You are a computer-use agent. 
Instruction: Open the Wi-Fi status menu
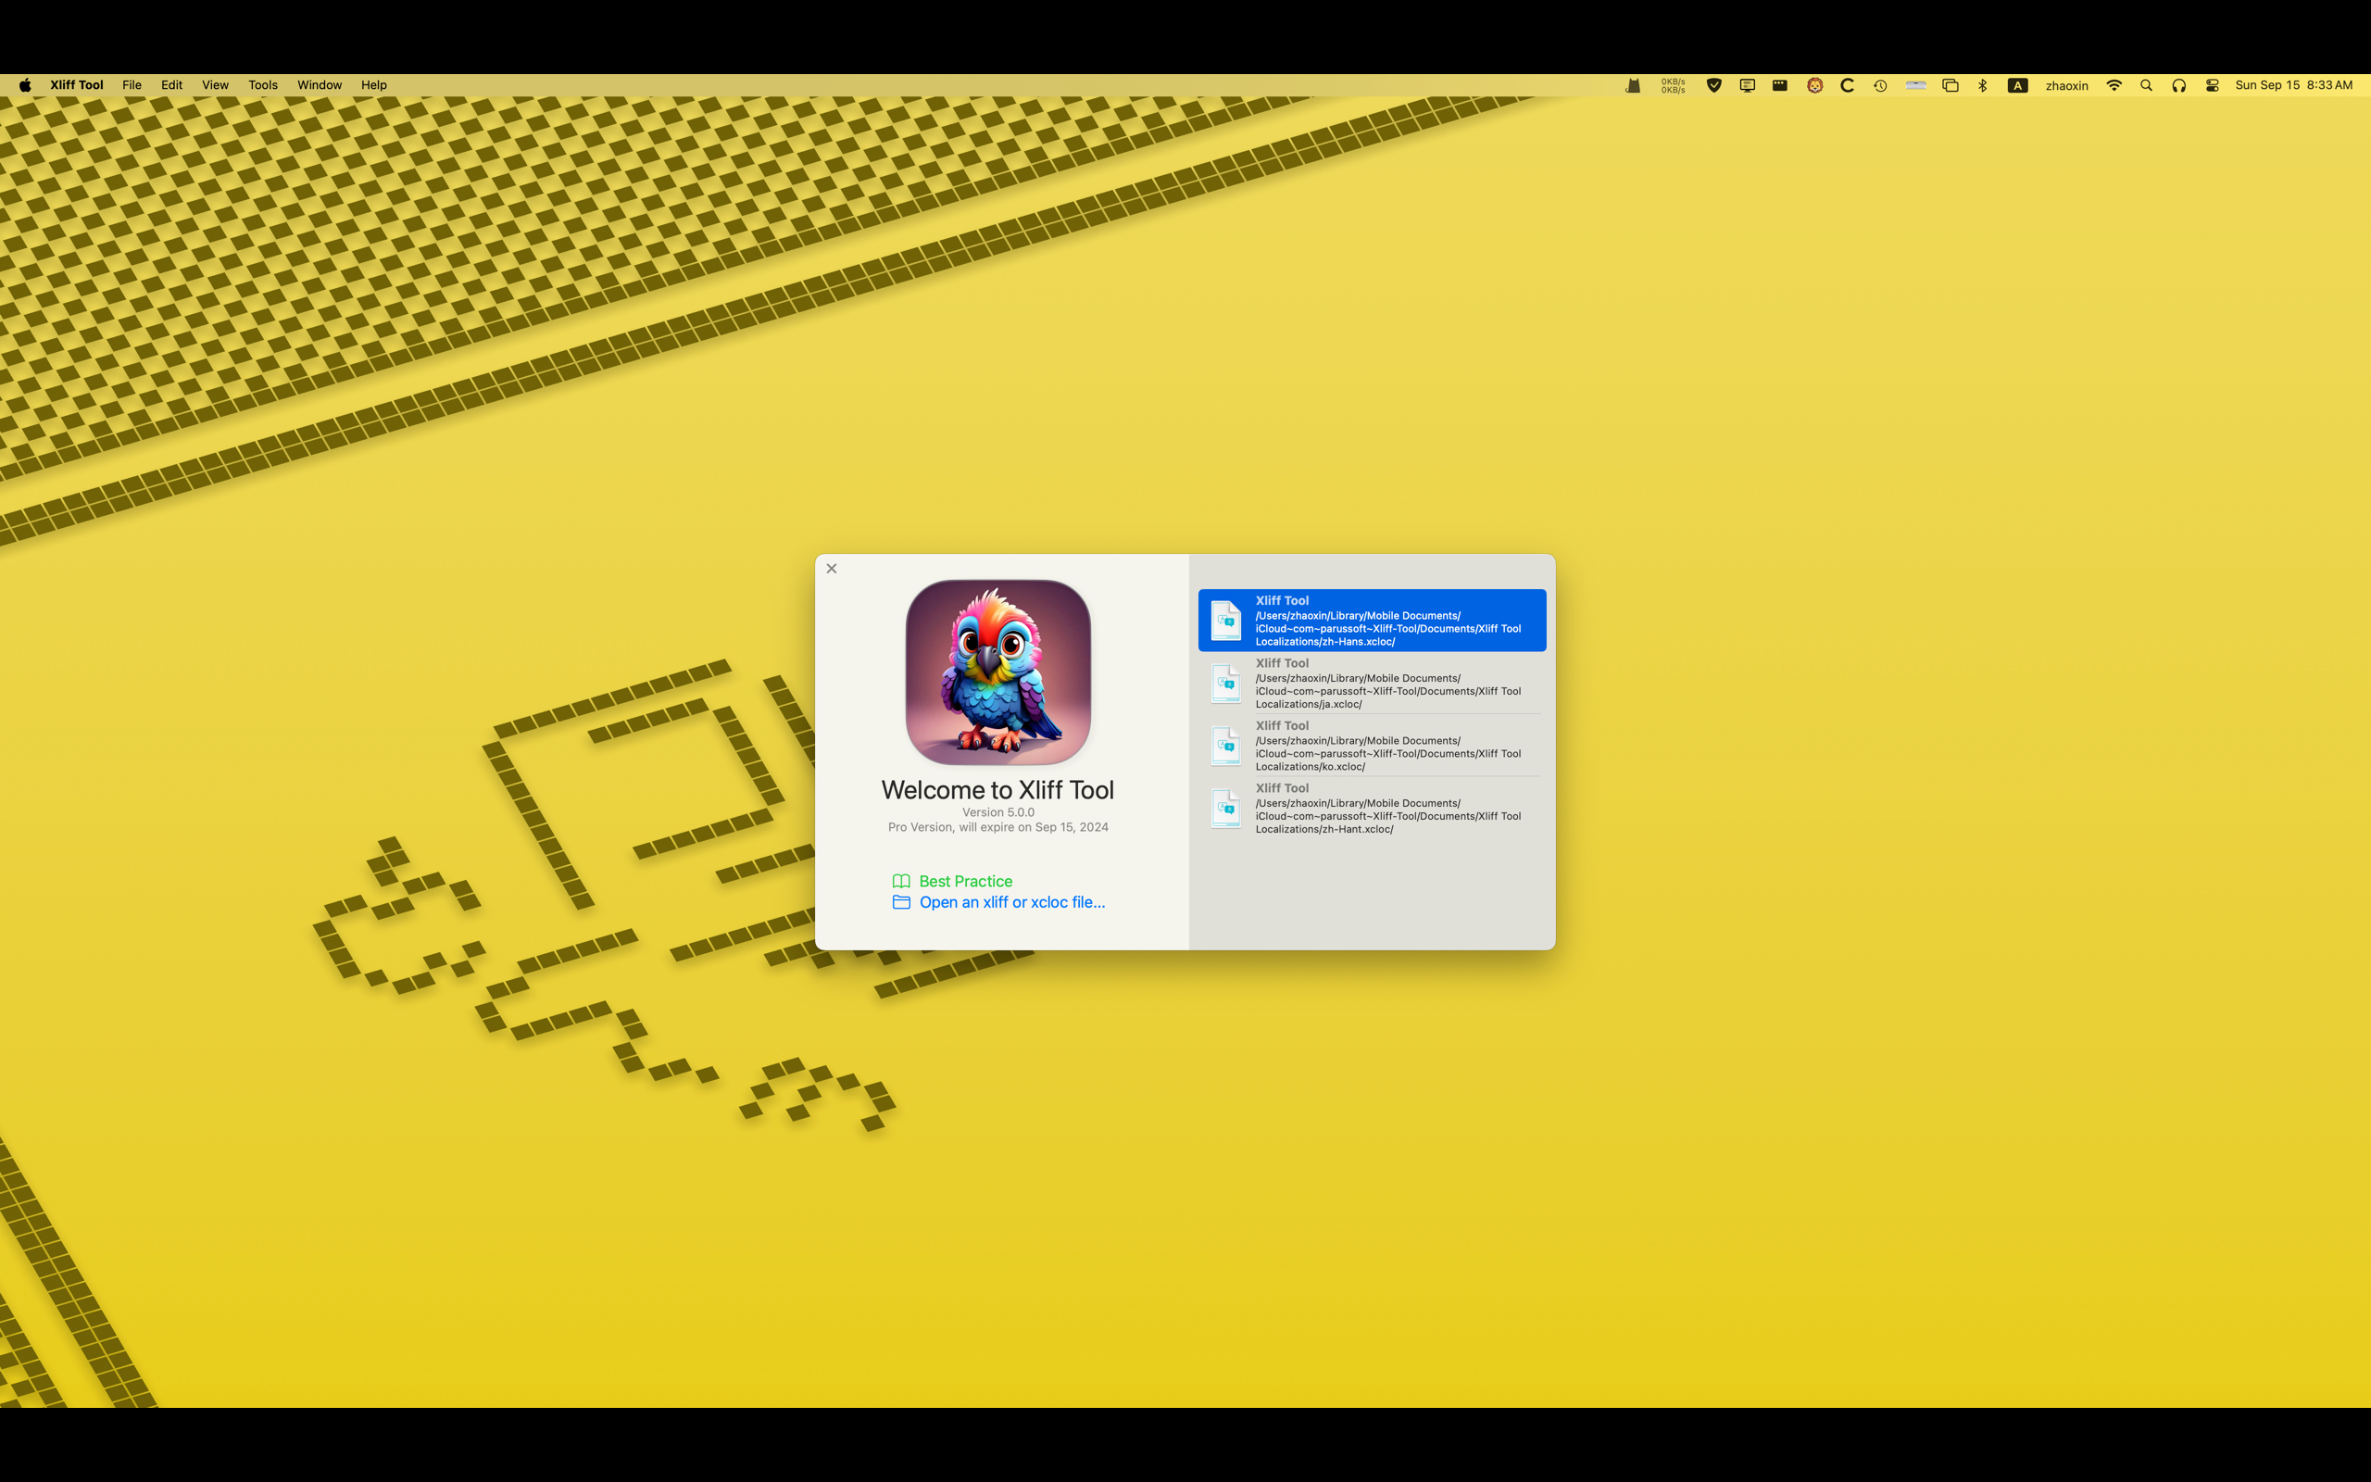2114,85
